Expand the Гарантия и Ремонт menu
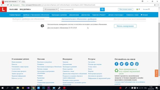Image resolution: width=160 pixels, height=90 pixels. coord(99,15)
